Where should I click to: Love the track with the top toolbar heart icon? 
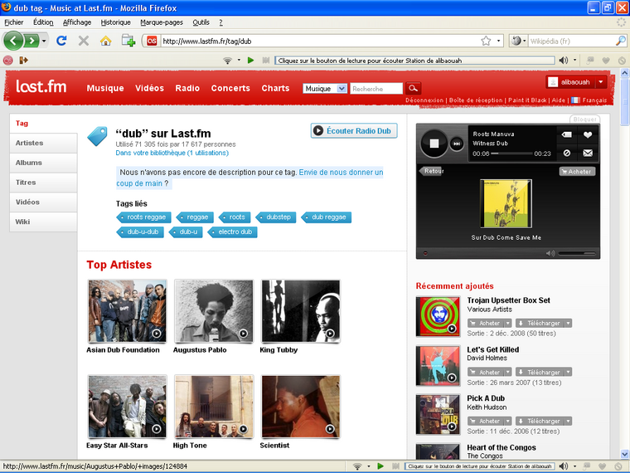[x=605, y=61]
